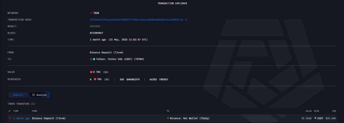Click the USDT coin icon in transfer row

[x=316, y=118]
